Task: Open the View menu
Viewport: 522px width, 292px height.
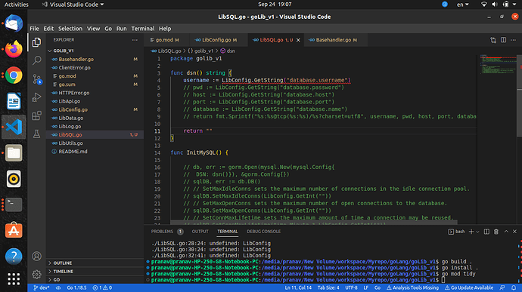Action: click(93, 29)
